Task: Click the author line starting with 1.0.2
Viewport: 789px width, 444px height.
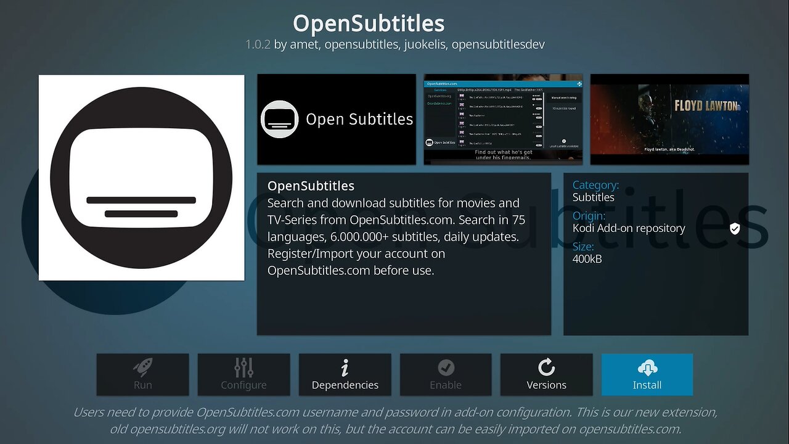Action: point(395,44)
